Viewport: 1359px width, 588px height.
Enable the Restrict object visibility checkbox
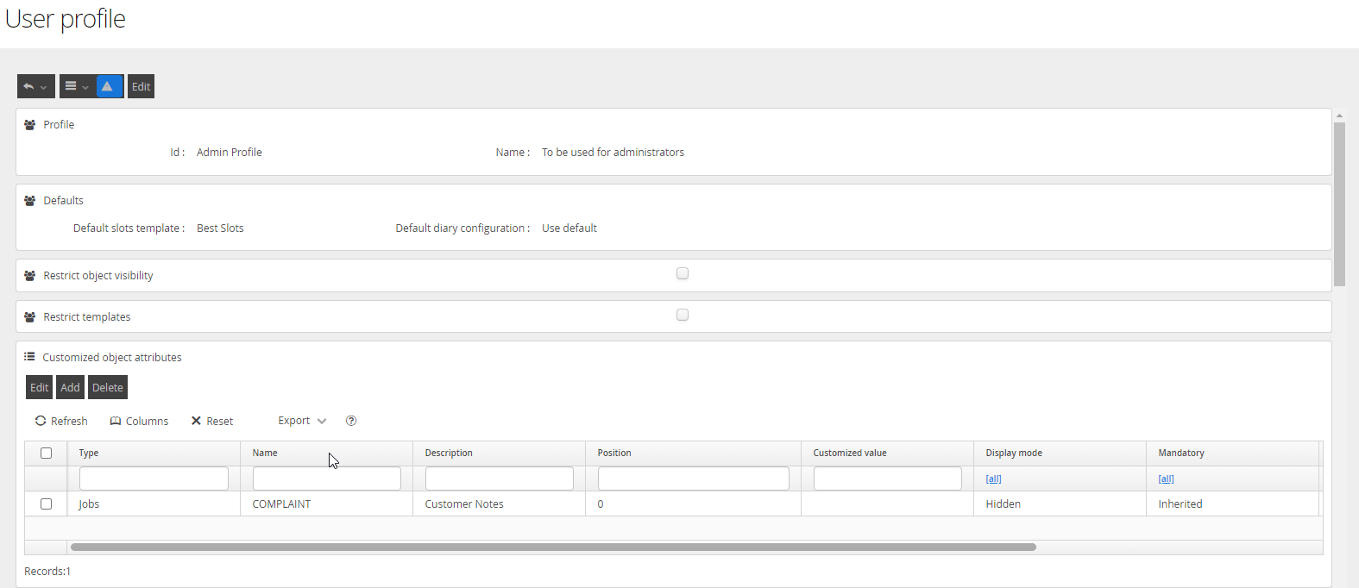point(683,273)
